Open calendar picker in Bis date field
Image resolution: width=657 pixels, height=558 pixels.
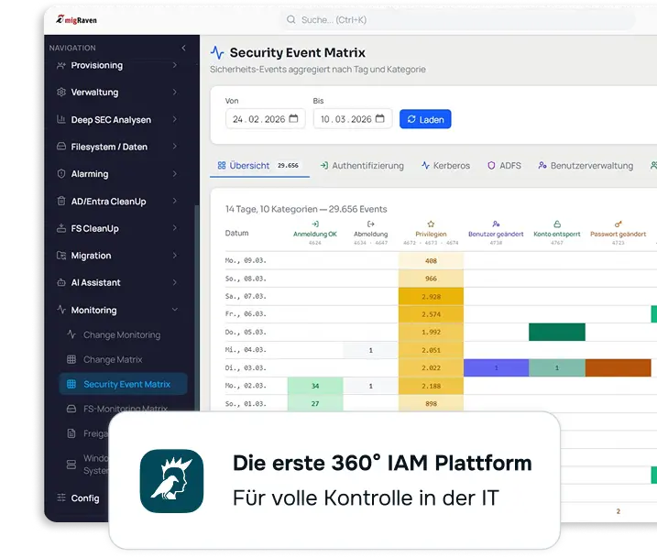[x=380, y=119]
